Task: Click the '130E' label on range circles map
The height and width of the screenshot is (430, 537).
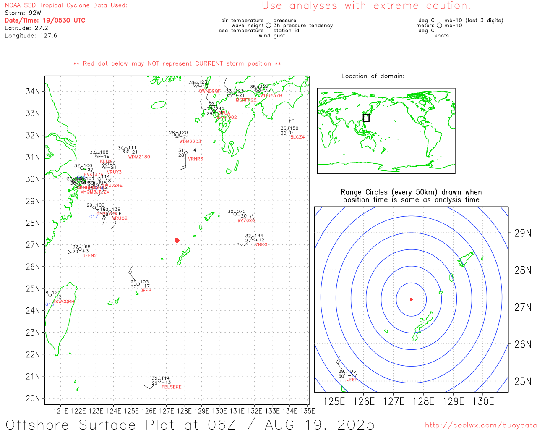Action: (x=483, y=401)
